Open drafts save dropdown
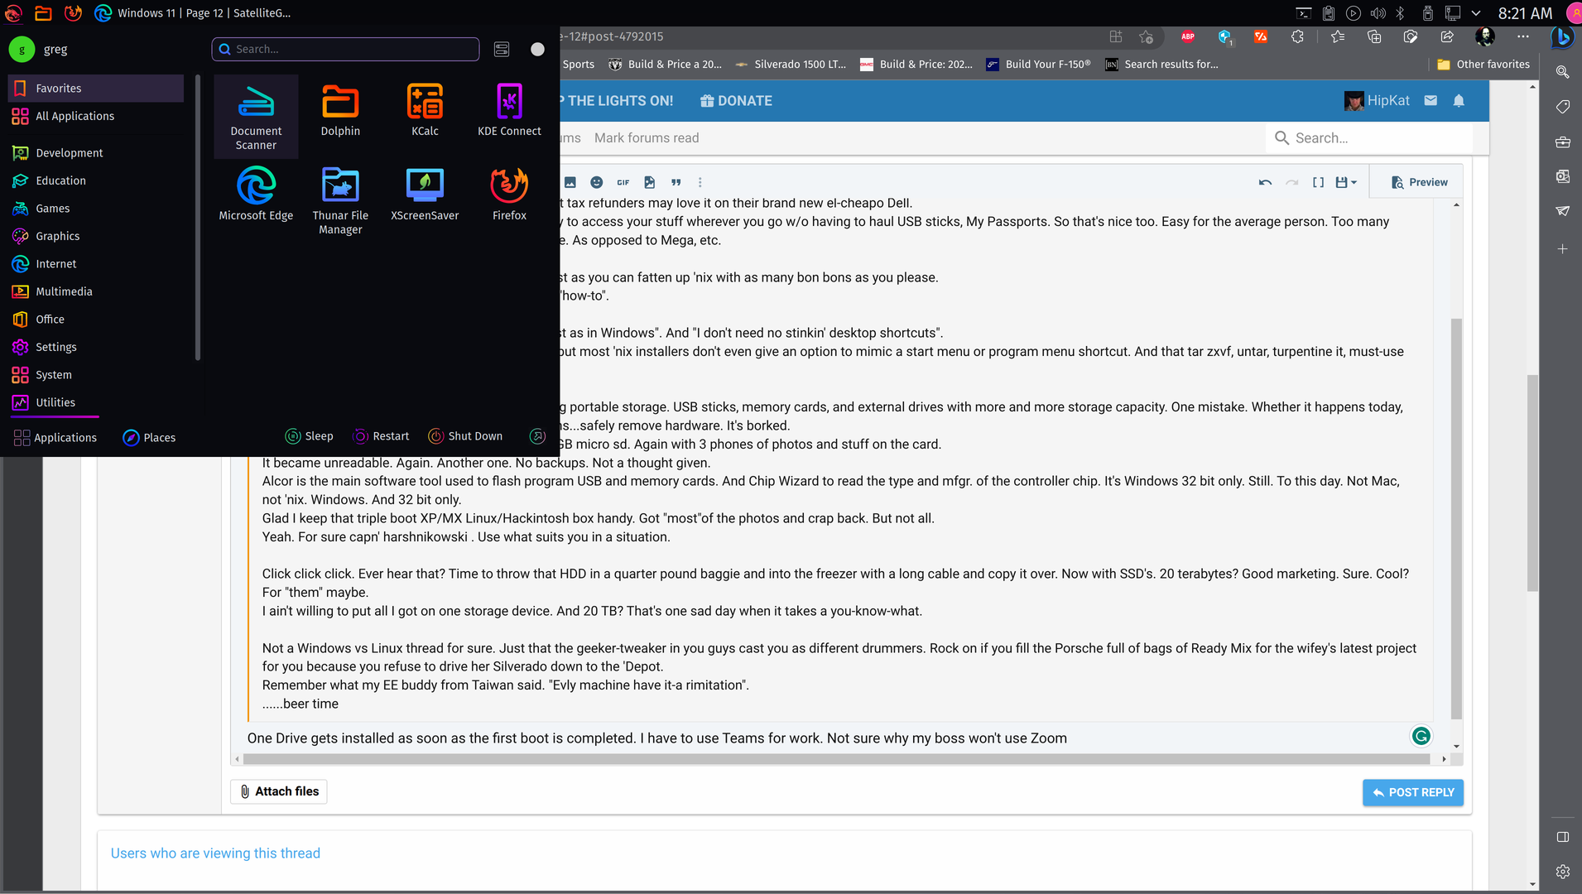1582x894 pixels. click(1346, 182)
